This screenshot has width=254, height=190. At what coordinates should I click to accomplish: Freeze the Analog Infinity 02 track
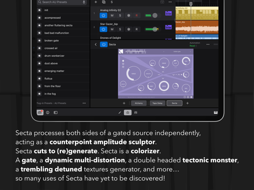click(x=128, y=16)
